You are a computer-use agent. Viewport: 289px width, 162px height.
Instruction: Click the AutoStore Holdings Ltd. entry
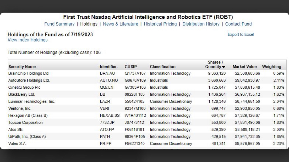(29, 80)
